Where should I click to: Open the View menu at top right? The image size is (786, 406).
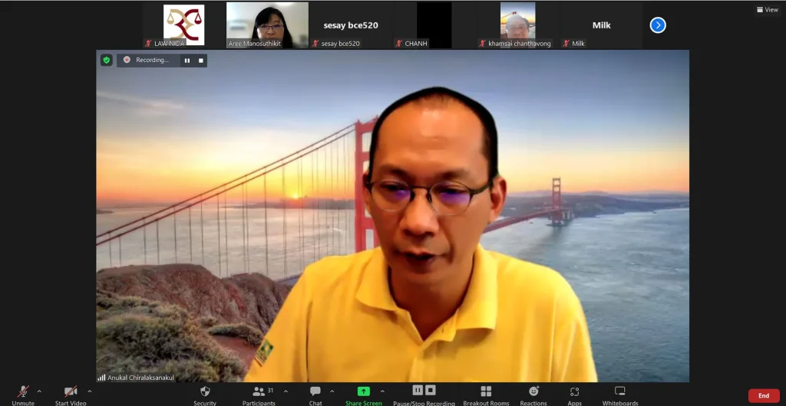767,10
